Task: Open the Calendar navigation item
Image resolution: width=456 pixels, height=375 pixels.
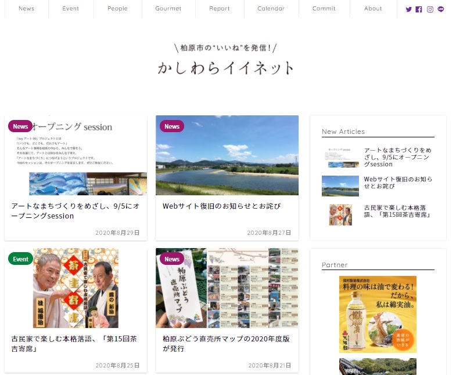Action: pos(271,9)
